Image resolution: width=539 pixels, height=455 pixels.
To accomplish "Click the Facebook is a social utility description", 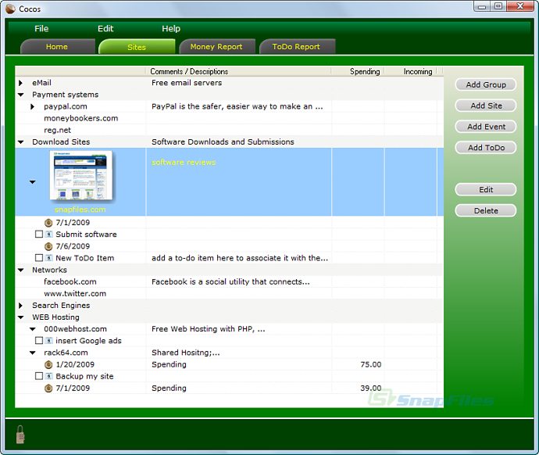I will [x=230, y=281].
